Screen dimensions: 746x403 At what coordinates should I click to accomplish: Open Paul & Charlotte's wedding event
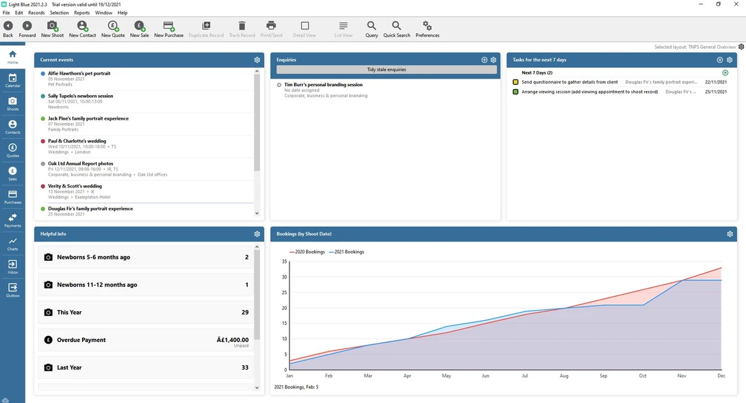pyautogui.click(x=145, y=146)
